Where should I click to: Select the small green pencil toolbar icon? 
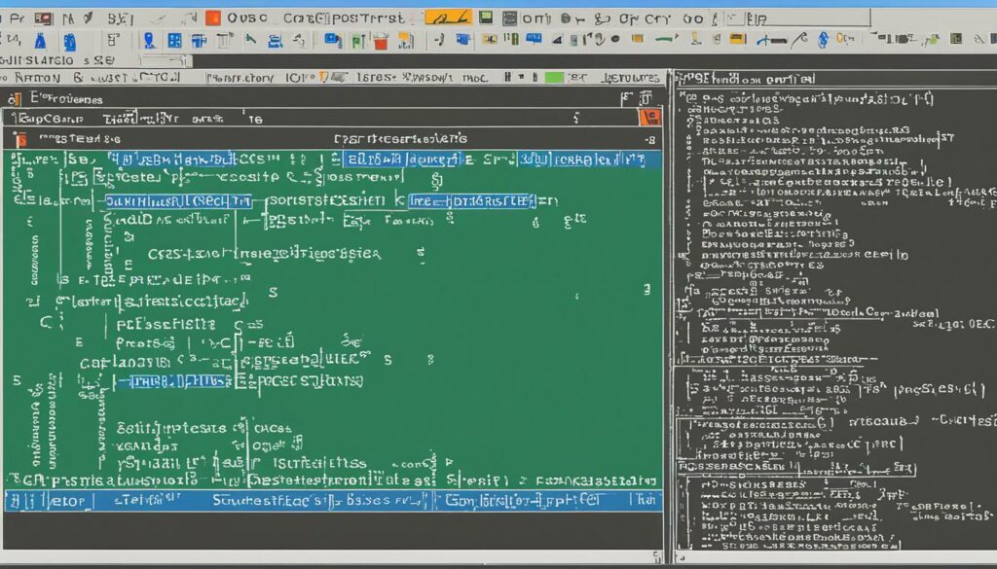click(x=250, y=40)
